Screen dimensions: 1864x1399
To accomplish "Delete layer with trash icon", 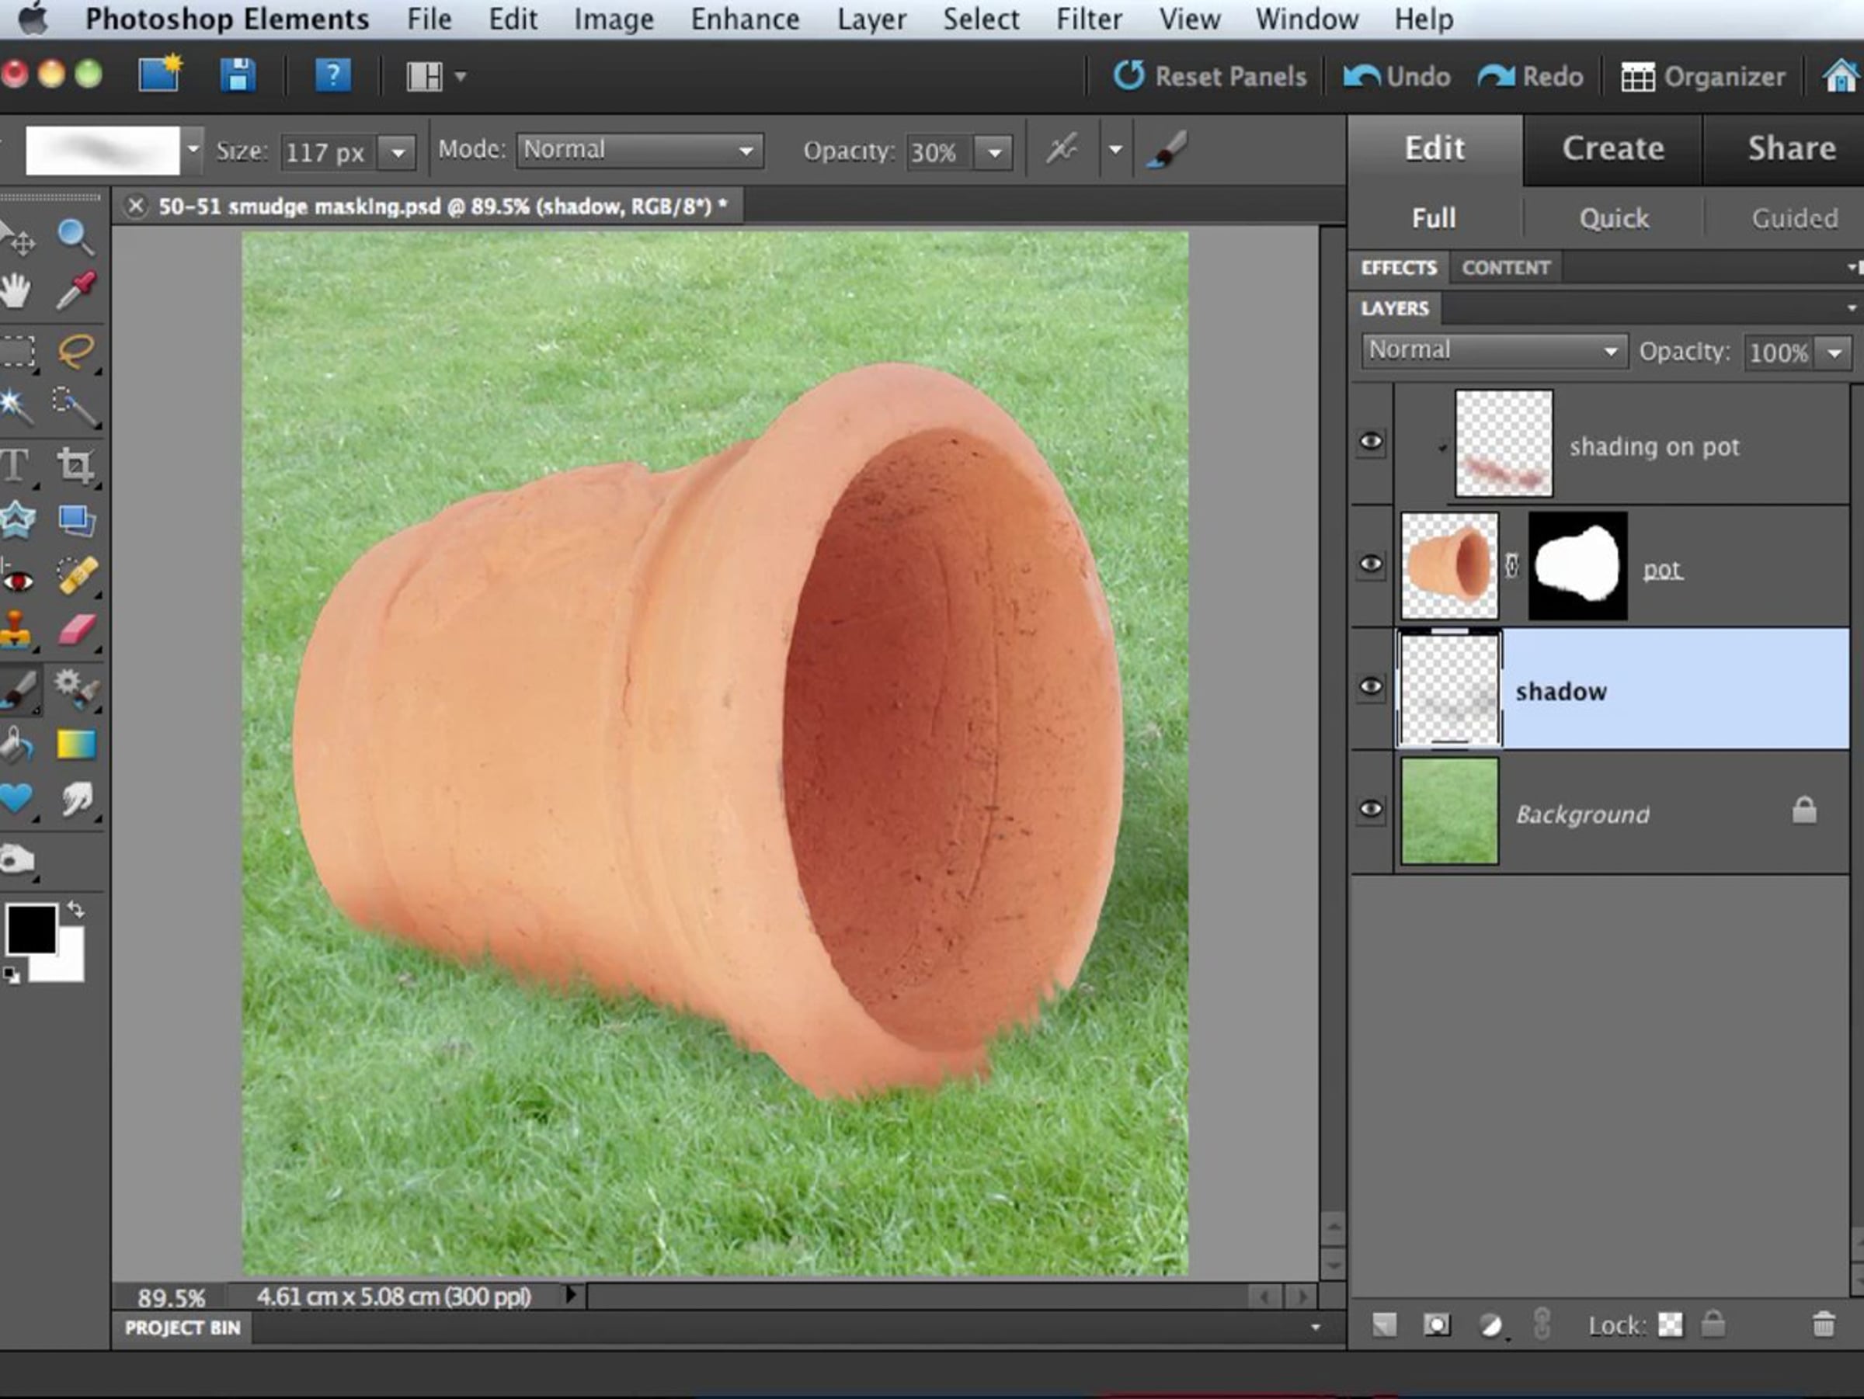I will (x=1823, y=1325).
